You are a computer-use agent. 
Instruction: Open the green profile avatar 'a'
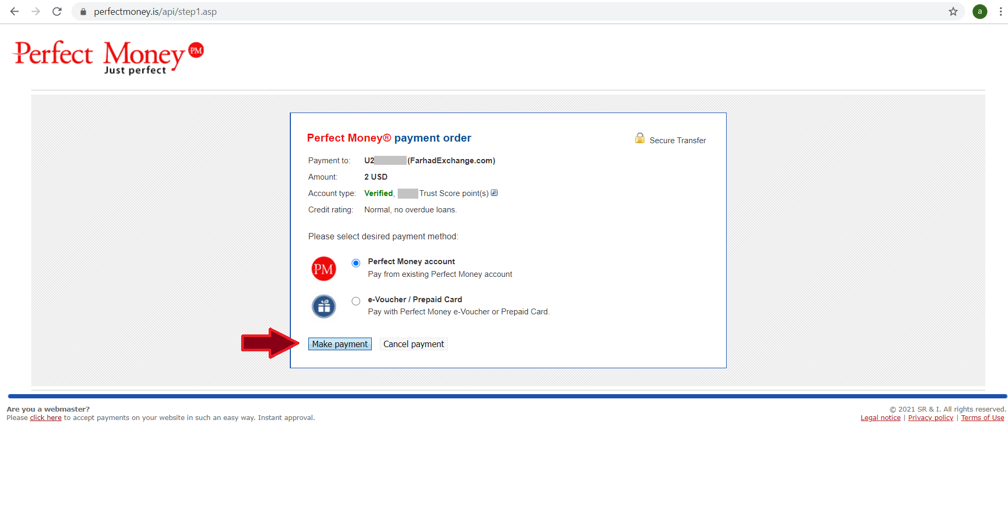point(980,12)
